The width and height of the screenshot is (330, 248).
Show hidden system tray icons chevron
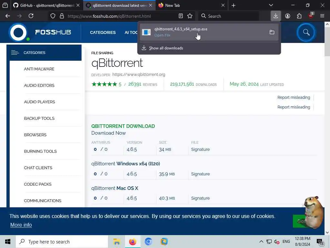(x=261, y=242)
